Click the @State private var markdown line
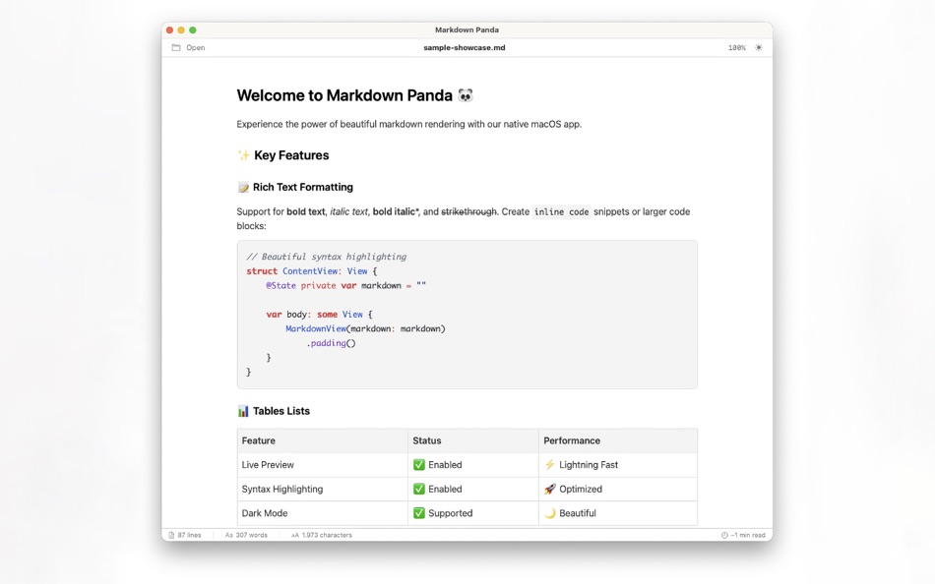 coord(345,286)
